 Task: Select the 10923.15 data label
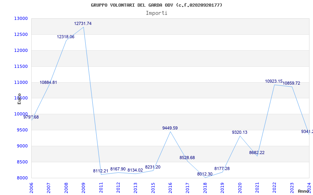(x=273, y=82)
